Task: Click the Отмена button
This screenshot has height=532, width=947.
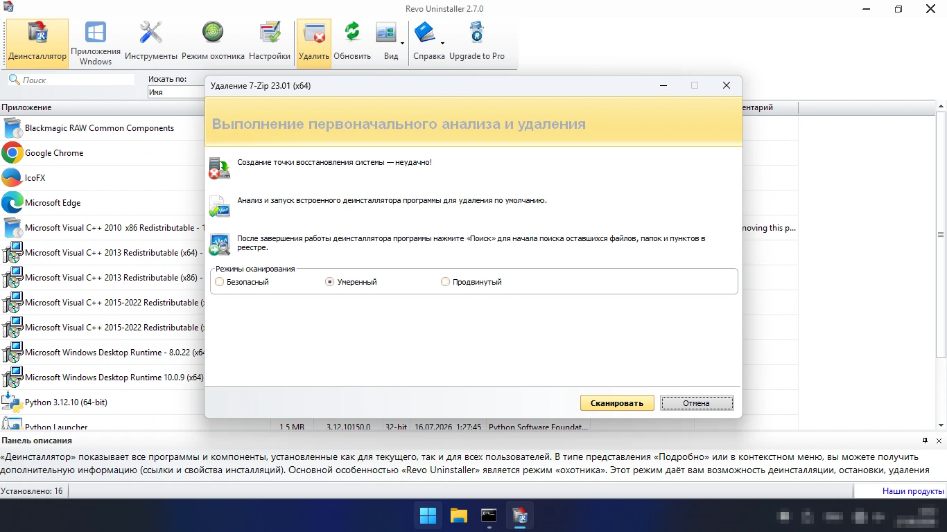Action: pos(696,403)
